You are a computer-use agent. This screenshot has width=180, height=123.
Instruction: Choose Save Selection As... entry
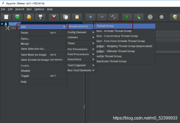tap(43, 49)
